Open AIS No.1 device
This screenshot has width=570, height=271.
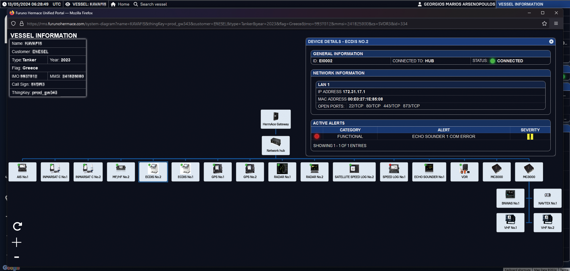coord(23,172)
